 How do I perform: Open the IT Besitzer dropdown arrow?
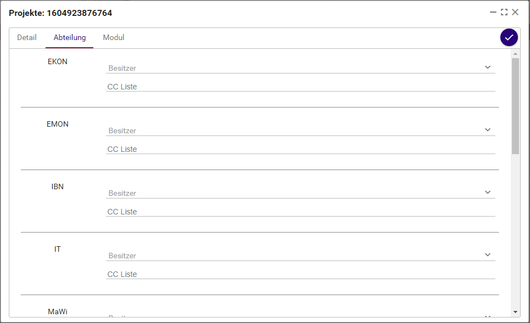pos(488,255)
